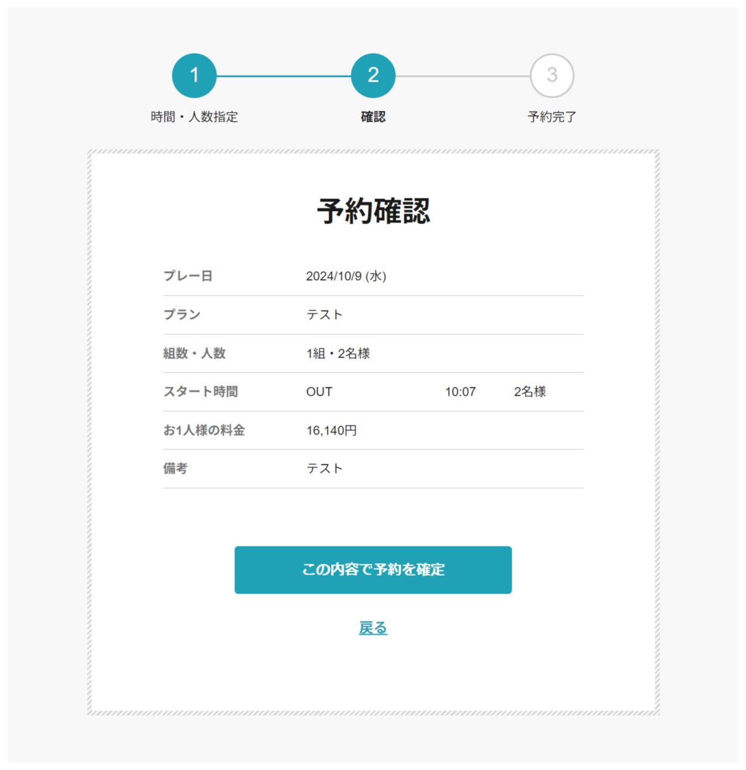Image resolution: width=746 pixels, height=770 pixels.
Task: Click the 備考 value テスト
Action: [324, 468]
